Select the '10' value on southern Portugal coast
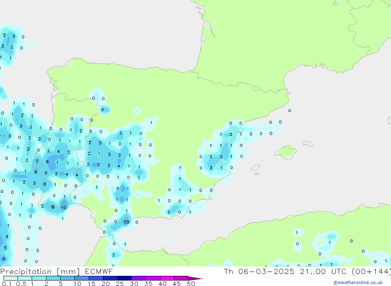This screenshot has width=391, height=286. 64,208
